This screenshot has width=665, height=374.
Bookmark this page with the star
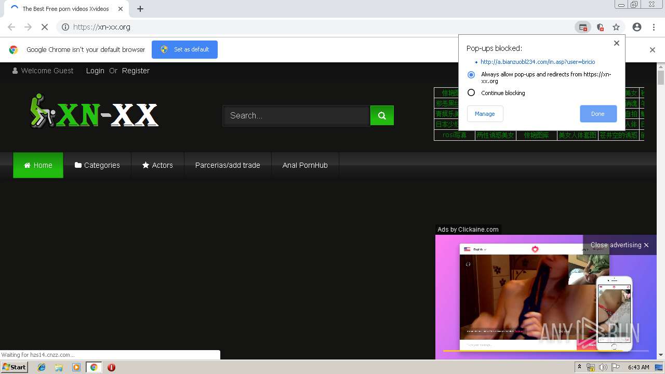[x=616, y=27]
